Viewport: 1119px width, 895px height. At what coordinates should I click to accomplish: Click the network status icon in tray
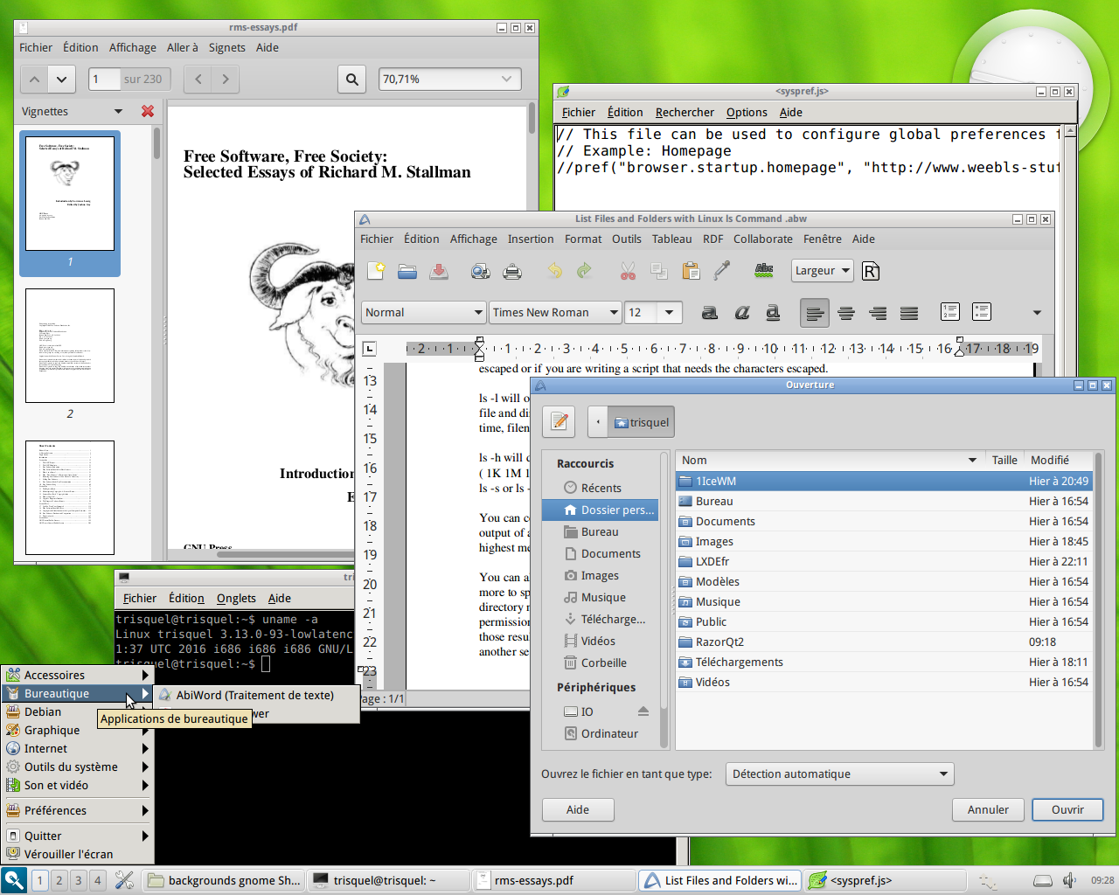[989, 881]
